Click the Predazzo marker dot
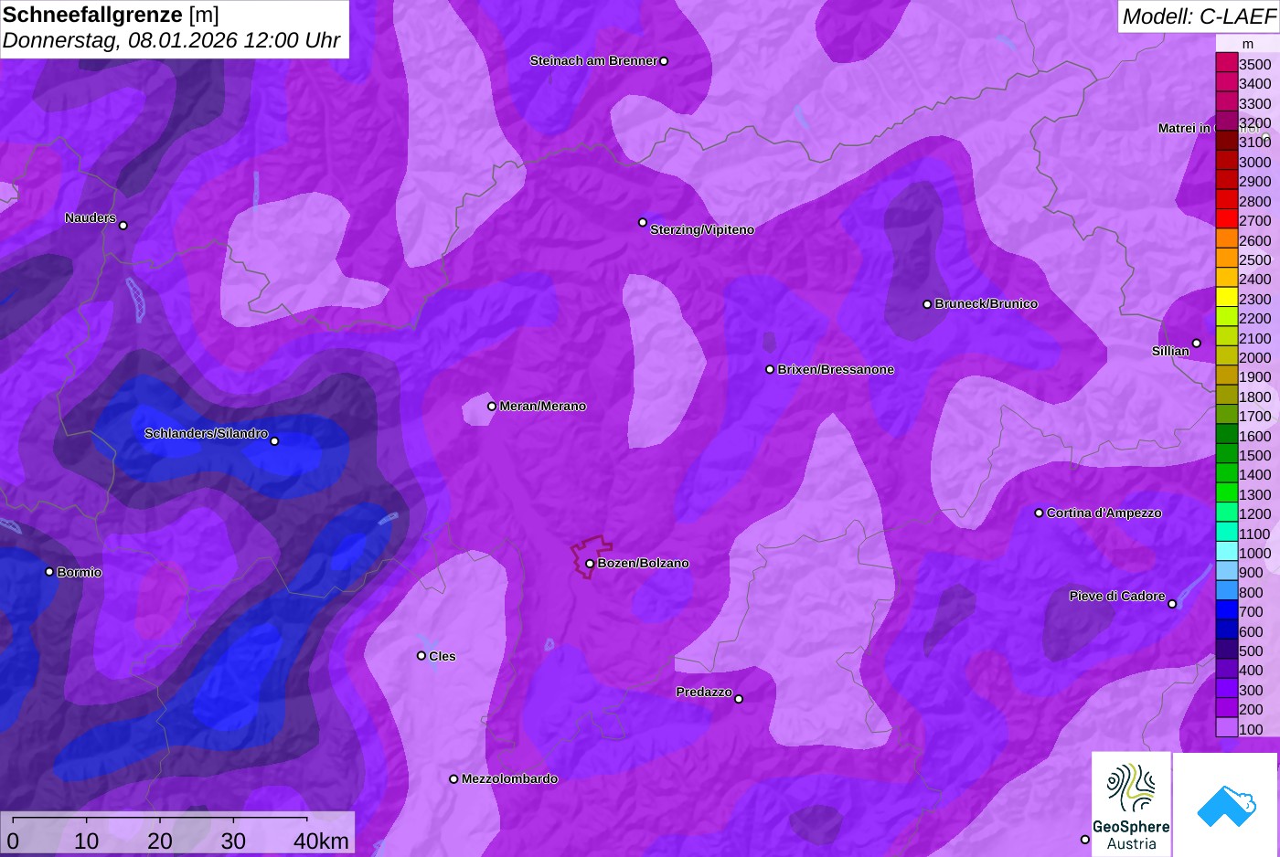Screen dimensions: 1280x857 [739, 699]
